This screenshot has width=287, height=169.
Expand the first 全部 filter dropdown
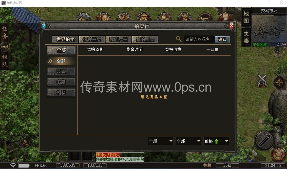161,141
